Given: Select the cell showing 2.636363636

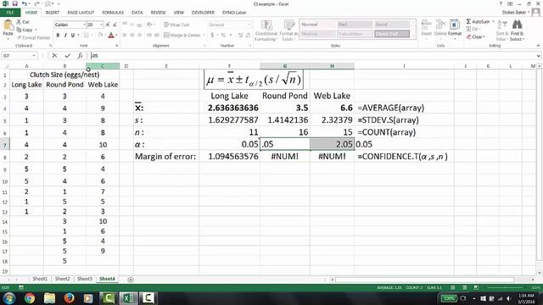Looking at the screenshot, I should click(x=230, y=108).
